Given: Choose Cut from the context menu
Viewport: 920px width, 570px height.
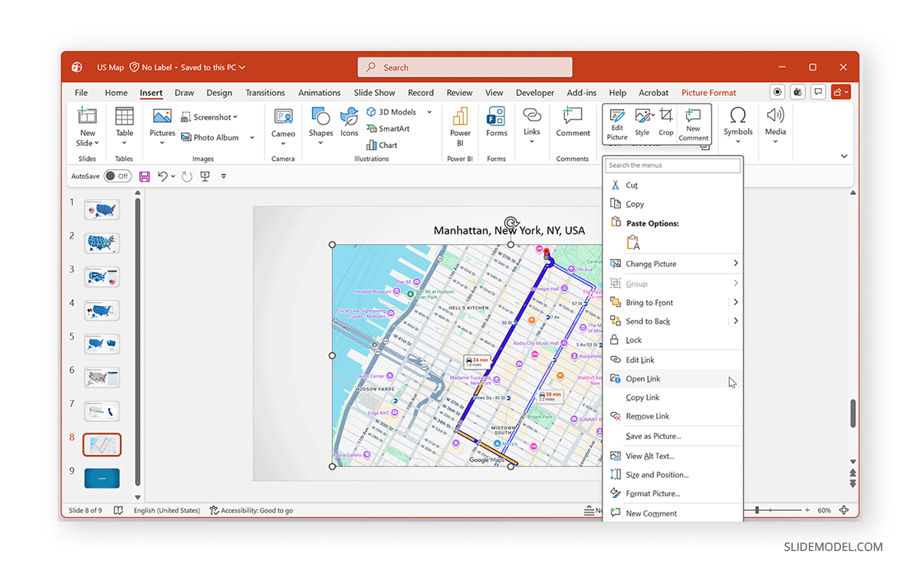Looking at the screenshot, I should point(673,185).
